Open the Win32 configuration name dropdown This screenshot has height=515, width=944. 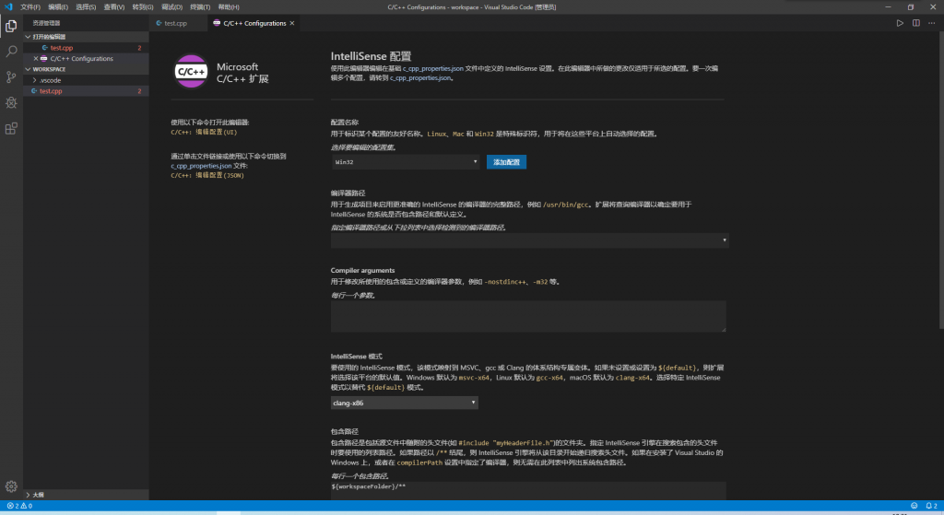click(x=406, y=162)
